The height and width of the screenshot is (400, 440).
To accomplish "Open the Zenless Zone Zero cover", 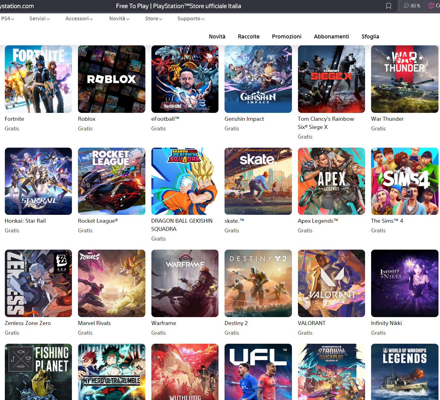I will [x=38, y=283].
